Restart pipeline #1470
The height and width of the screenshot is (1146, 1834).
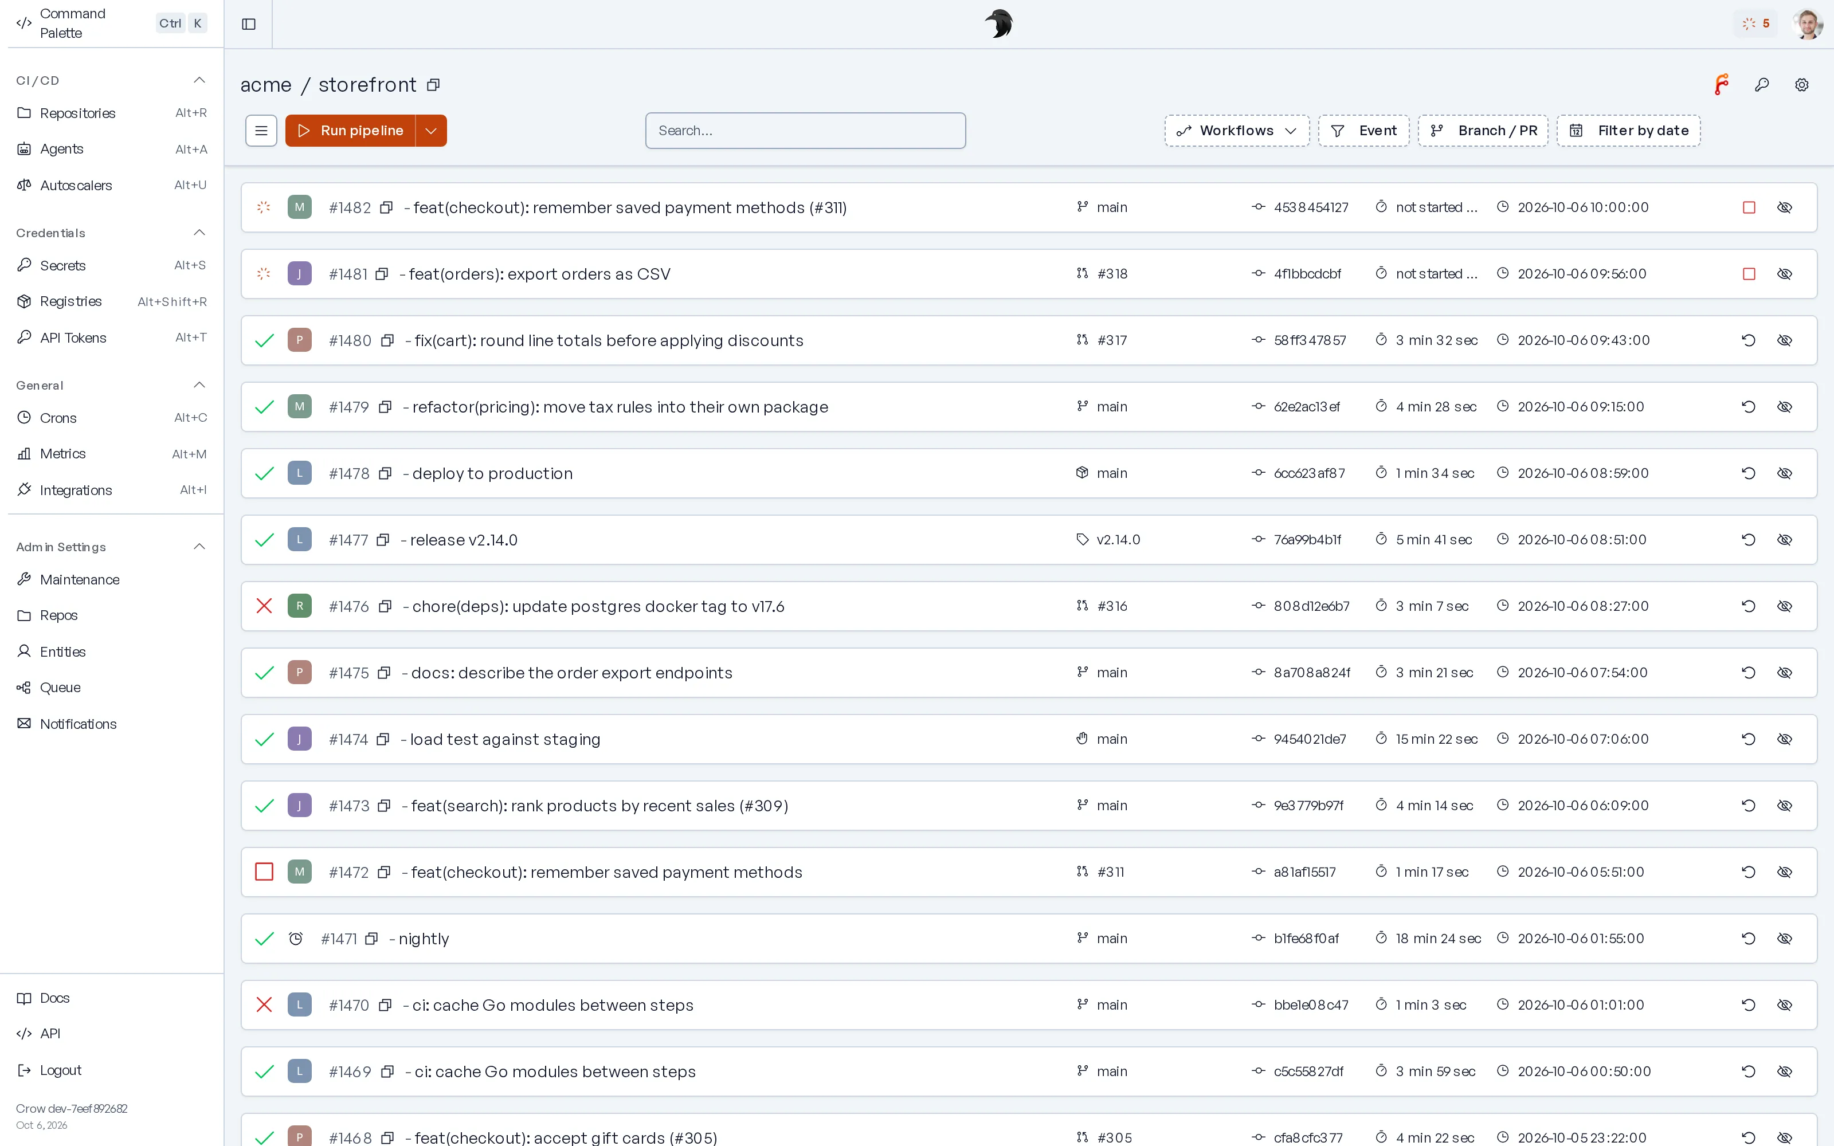1749,1005
